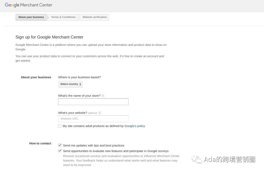Open the Website verification step
Image resolution: width=264 pixels, height=171 pixels.
[95, 17]
